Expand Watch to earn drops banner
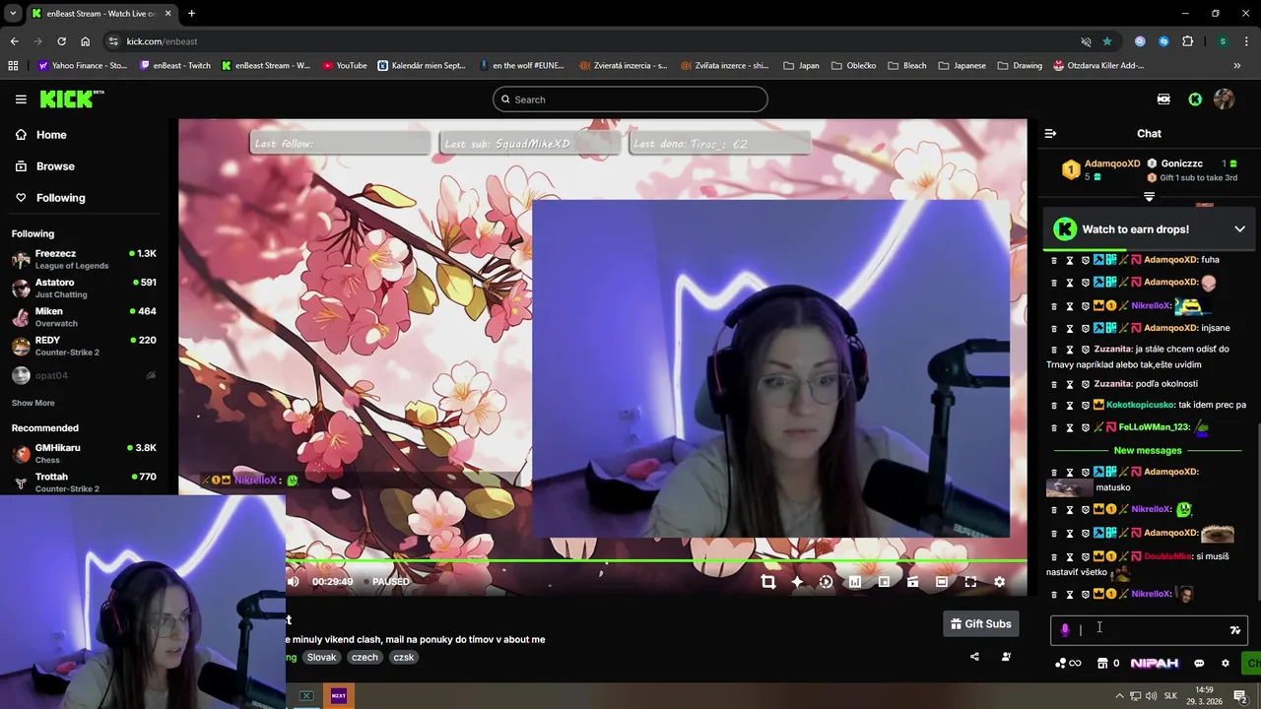 pos(1239,229)
